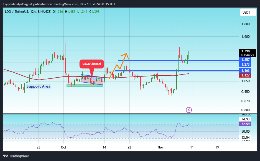Image resolution: width=260 pixels, height=161 pixels.
Task: Click the orange zigzag arrow drawing
Action: pos(119,66)
